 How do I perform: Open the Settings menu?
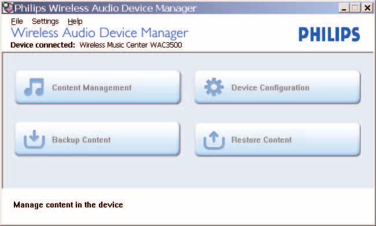45,21
